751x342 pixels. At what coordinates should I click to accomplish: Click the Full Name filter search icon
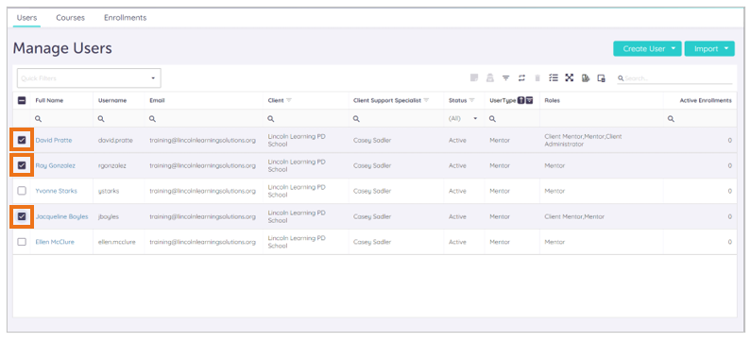click(x=39, y=119)
